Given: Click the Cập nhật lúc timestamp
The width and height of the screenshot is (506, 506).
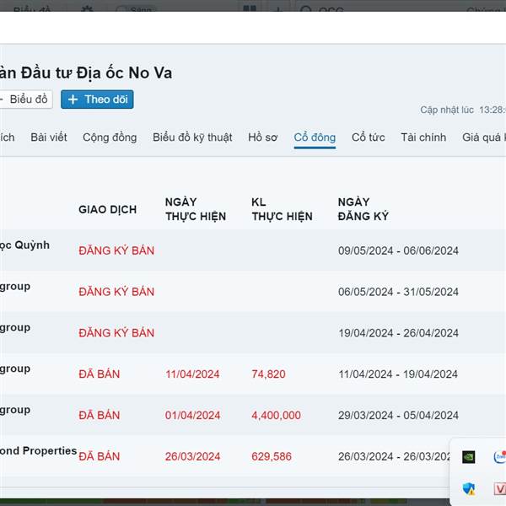Looking at the screenshot, I should pyautogui.click(x=463, y=110).
